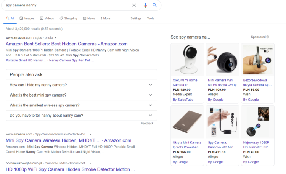Open 'Portable Small HD Nanny ...' sitelink

26,60
